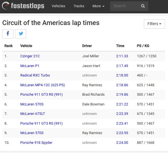Viewport: 168px width, 153px height.
Task: Click the 1267 / 1250 value
Action: pyautogui.click(x=147, y=56)
